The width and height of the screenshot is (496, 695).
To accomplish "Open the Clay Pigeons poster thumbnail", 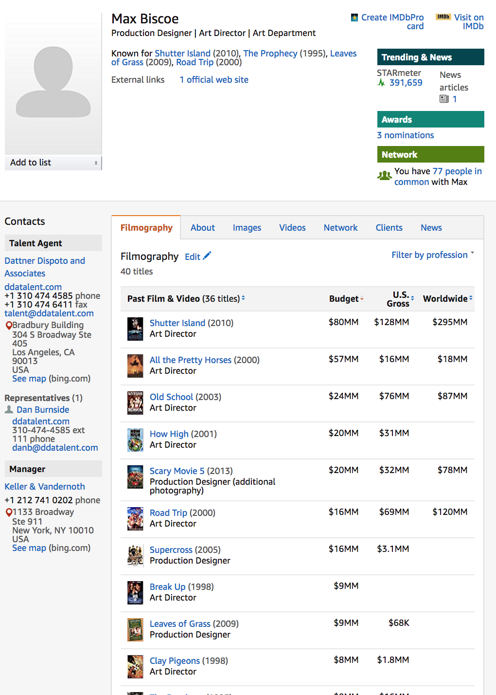I will click(x=135, y=667).
